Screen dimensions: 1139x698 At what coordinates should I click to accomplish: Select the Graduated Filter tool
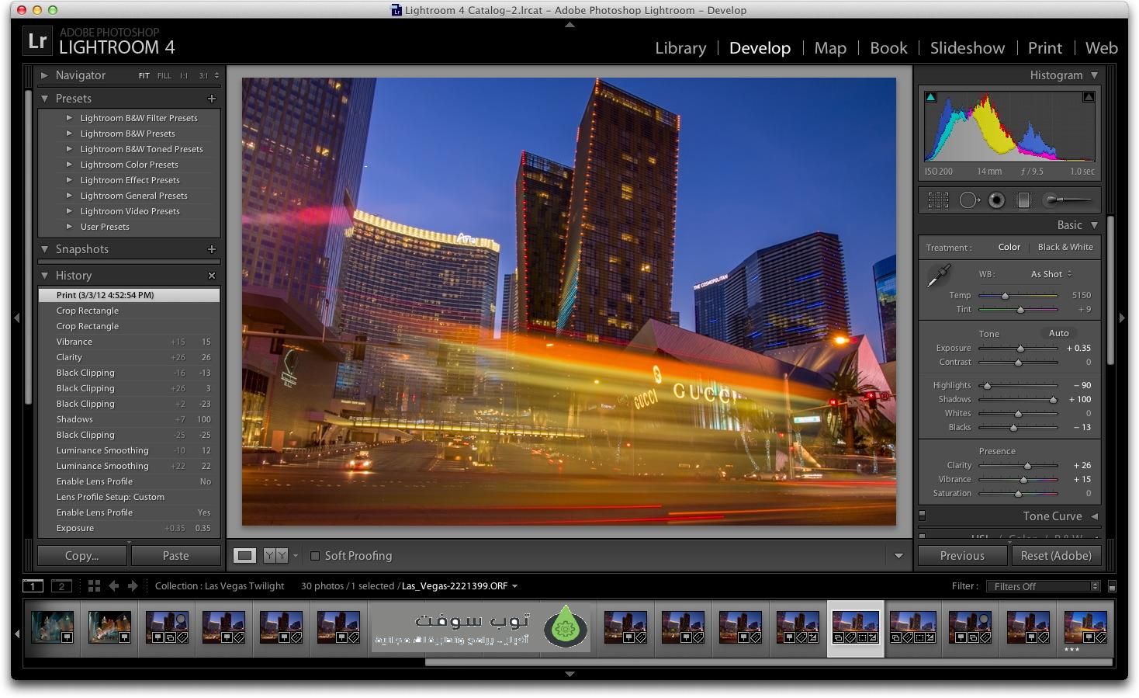[x=1023, y=200]
